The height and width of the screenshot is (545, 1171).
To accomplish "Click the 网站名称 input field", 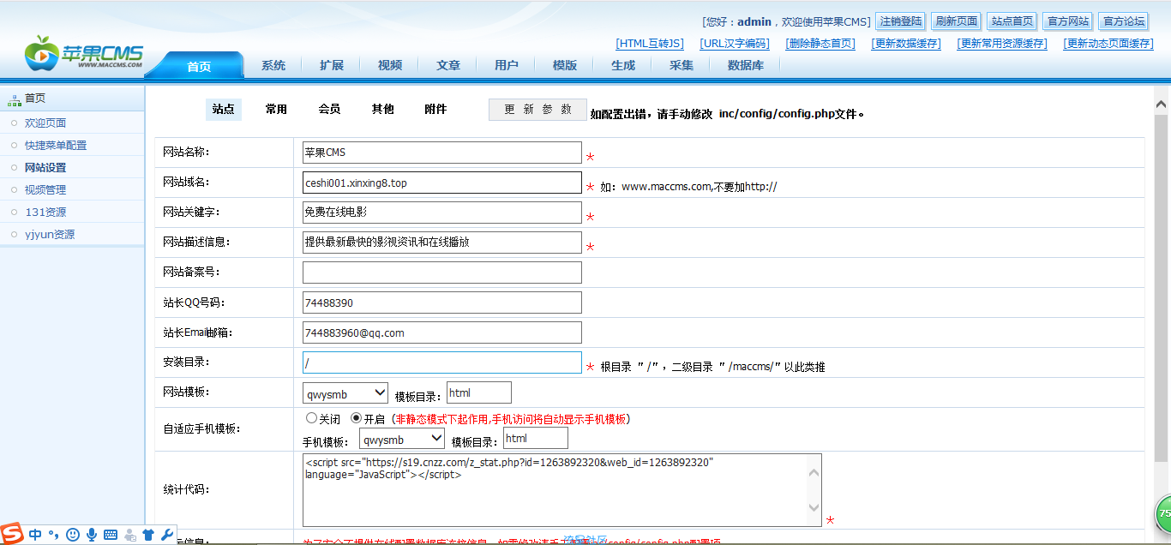I will pyautogui.click(x=442, y=153).
